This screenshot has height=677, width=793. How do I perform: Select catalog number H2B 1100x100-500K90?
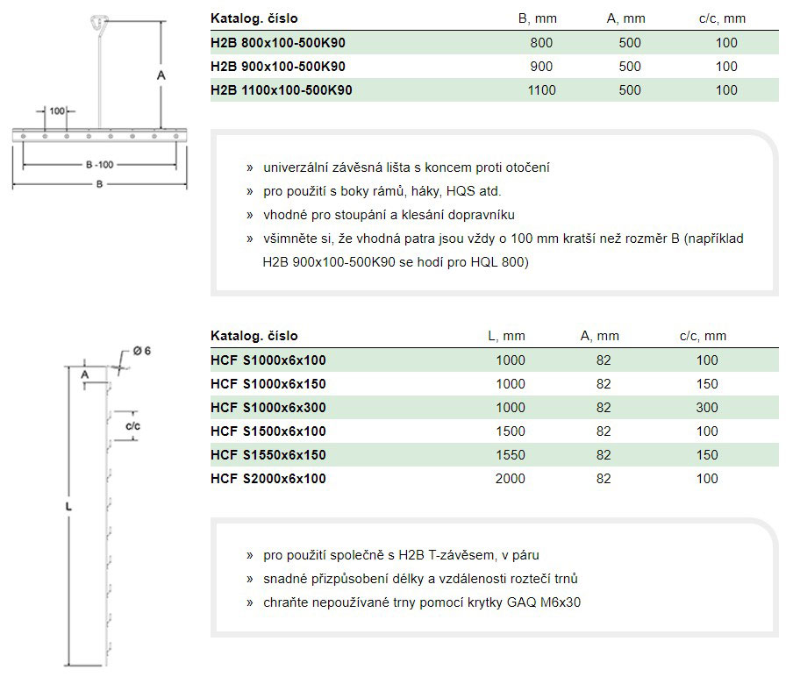pos(282,90)
